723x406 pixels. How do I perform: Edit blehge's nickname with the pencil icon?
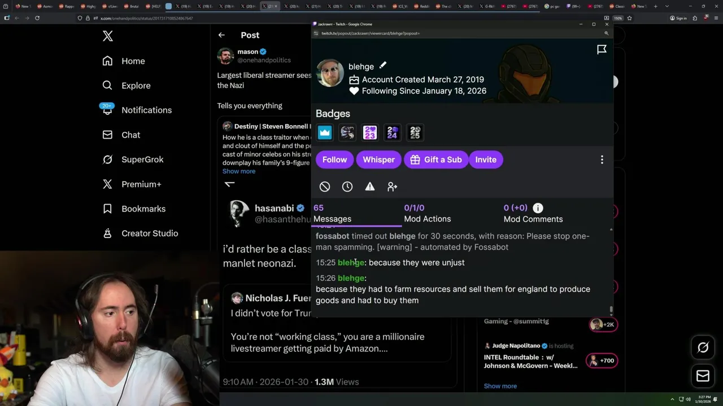(383, 65)
